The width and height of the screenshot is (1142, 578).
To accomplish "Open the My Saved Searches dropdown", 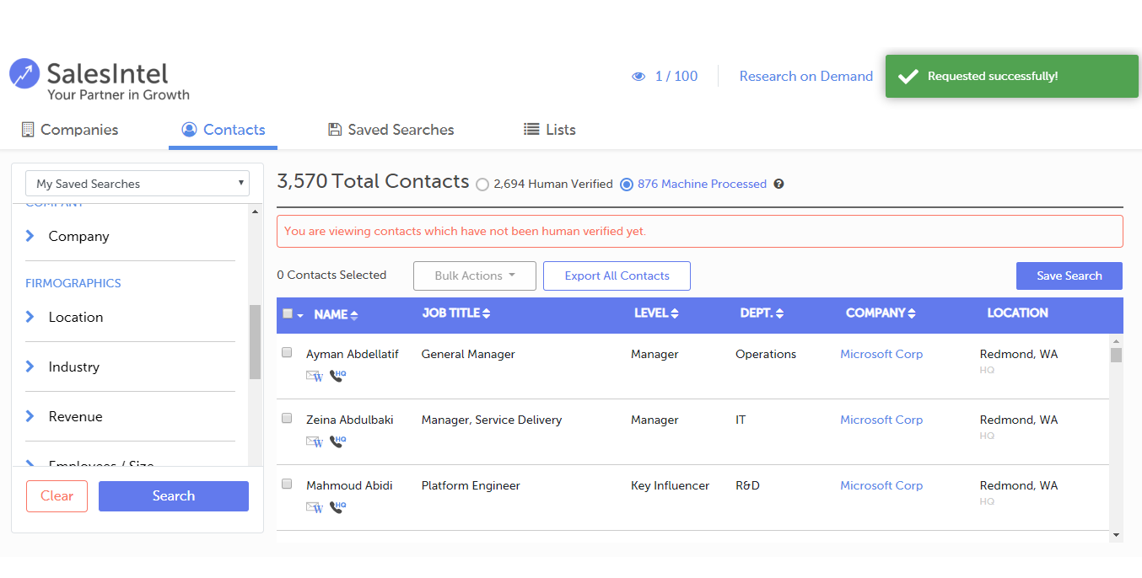I will [x=137, y=184].
